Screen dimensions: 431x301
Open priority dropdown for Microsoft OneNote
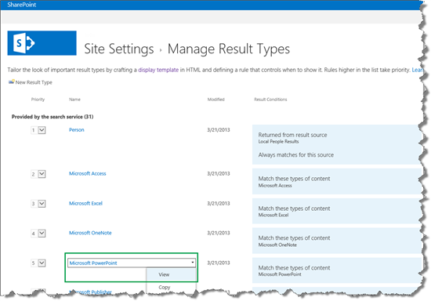click(42, 234)
